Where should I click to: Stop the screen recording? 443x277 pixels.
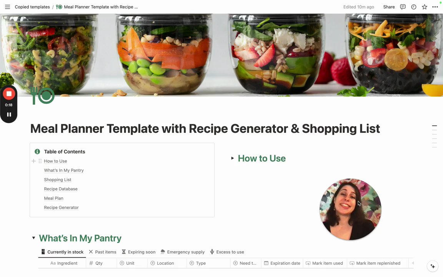point(9,94)
